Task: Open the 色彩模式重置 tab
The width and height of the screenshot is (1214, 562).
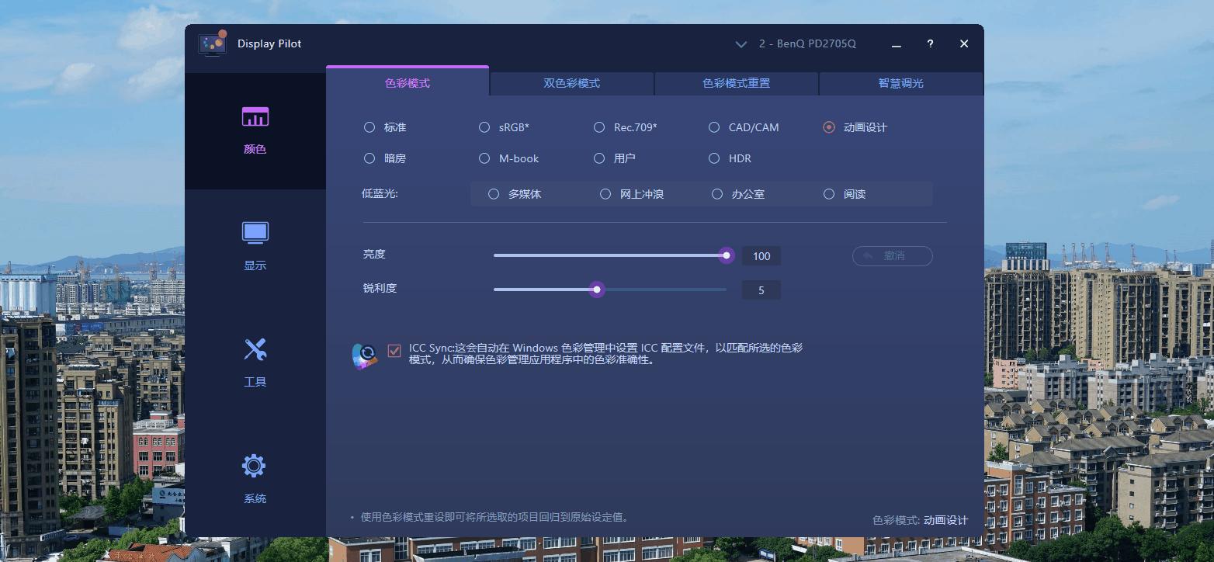Action: (x=736, y=83)
